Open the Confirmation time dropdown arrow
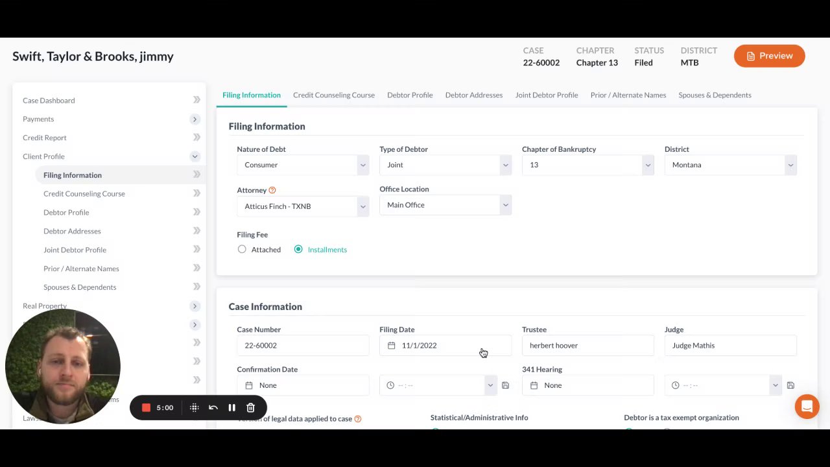Screen dimensions: 830x467 click(x=490, y=385)
